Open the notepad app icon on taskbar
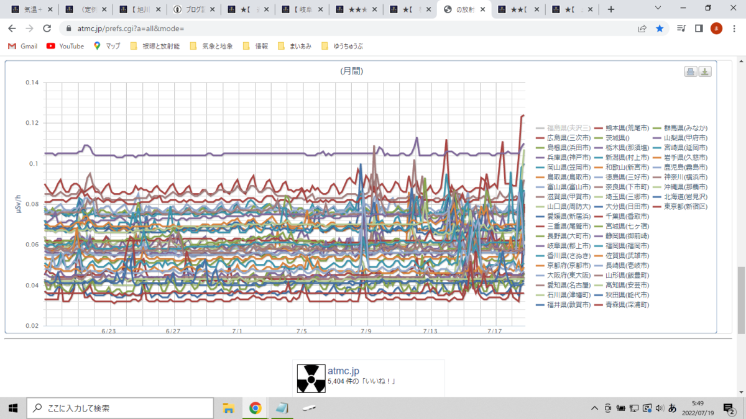 tap(282, 408)
